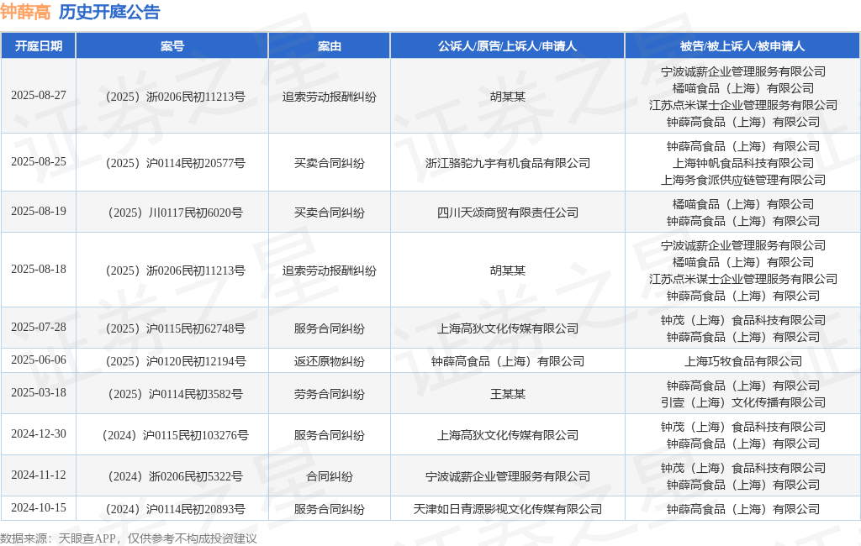Click 追索劳动报酬纠纷 in the 2025-08-18 row
The height and width of the screenshot is (546, 861).
330,270
